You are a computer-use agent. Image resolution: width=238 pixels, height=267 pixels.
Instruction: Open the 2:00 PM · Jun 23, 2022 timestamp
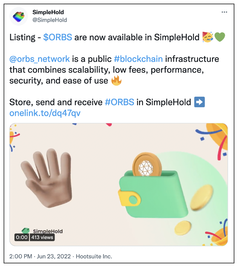coord(40,256)
